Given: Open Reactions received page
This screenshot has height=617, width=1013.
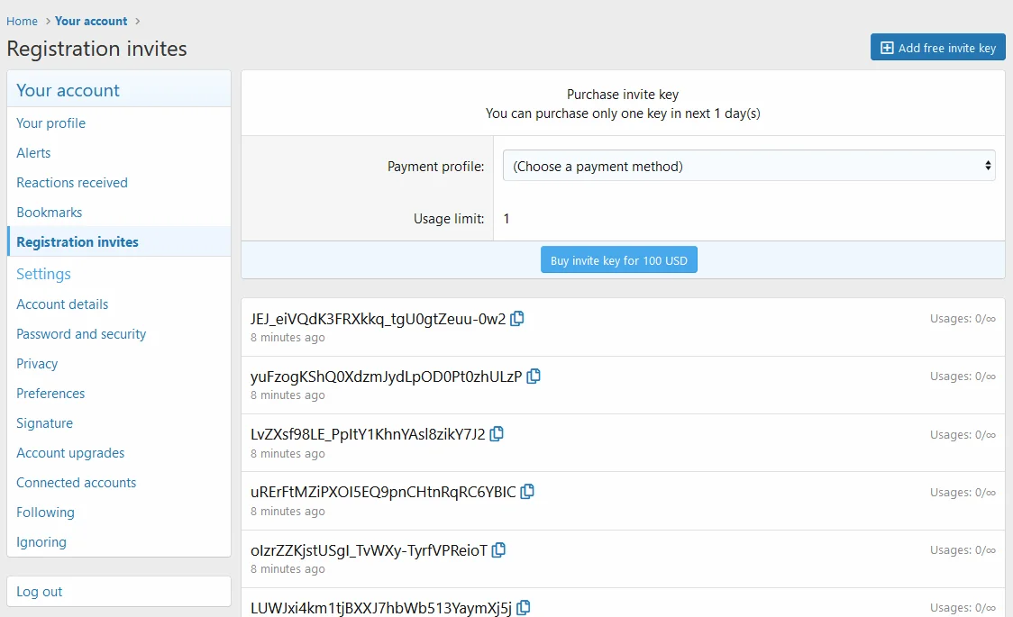Looking at the screenshot, I should click(x=72, y=183).
